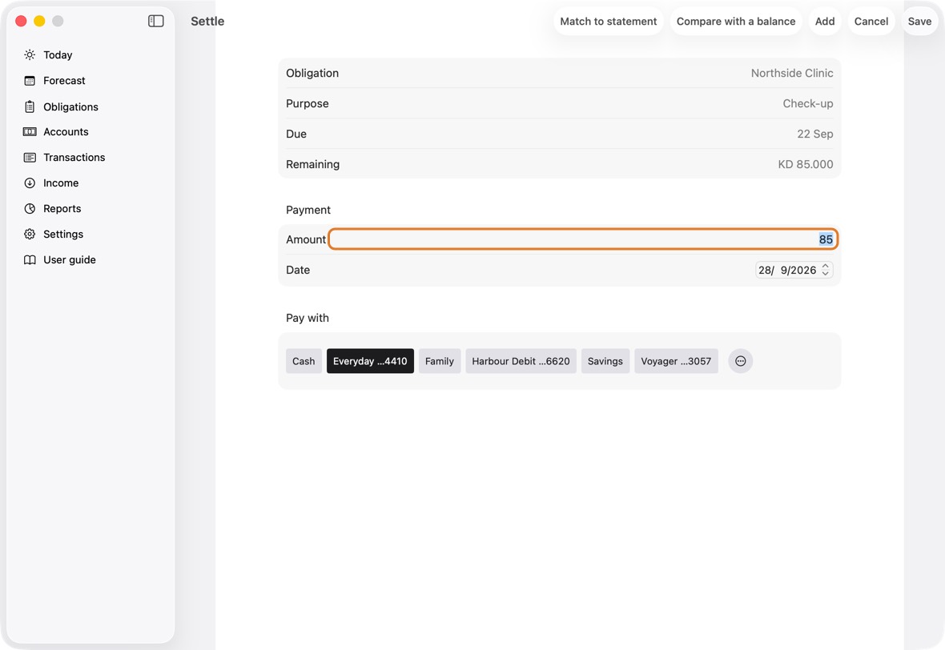Open Today in the sidebar
945x650 pixels.
coord(58,54)
